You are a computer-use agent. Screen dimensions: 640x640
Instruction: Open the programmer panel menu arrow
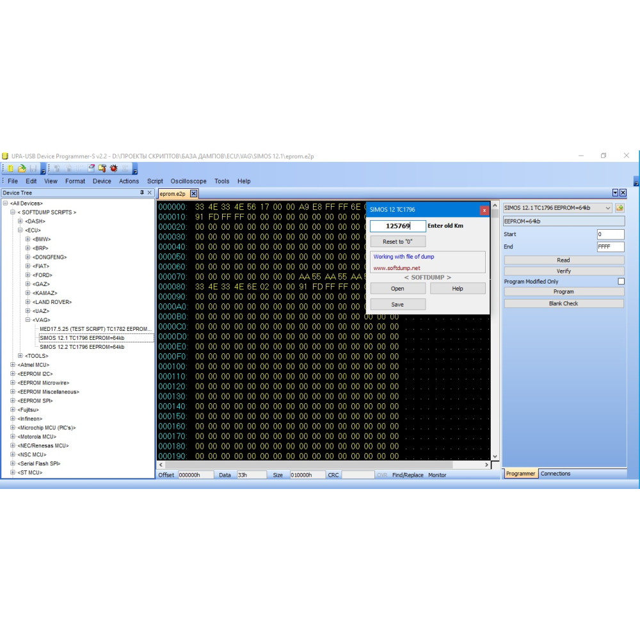pyautogui.click(x=615, y=193)
